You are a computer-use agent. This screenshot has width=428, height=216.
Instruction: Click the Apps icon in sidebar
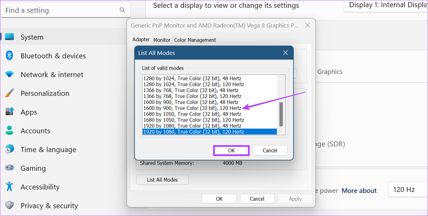(x=9, y=112)
